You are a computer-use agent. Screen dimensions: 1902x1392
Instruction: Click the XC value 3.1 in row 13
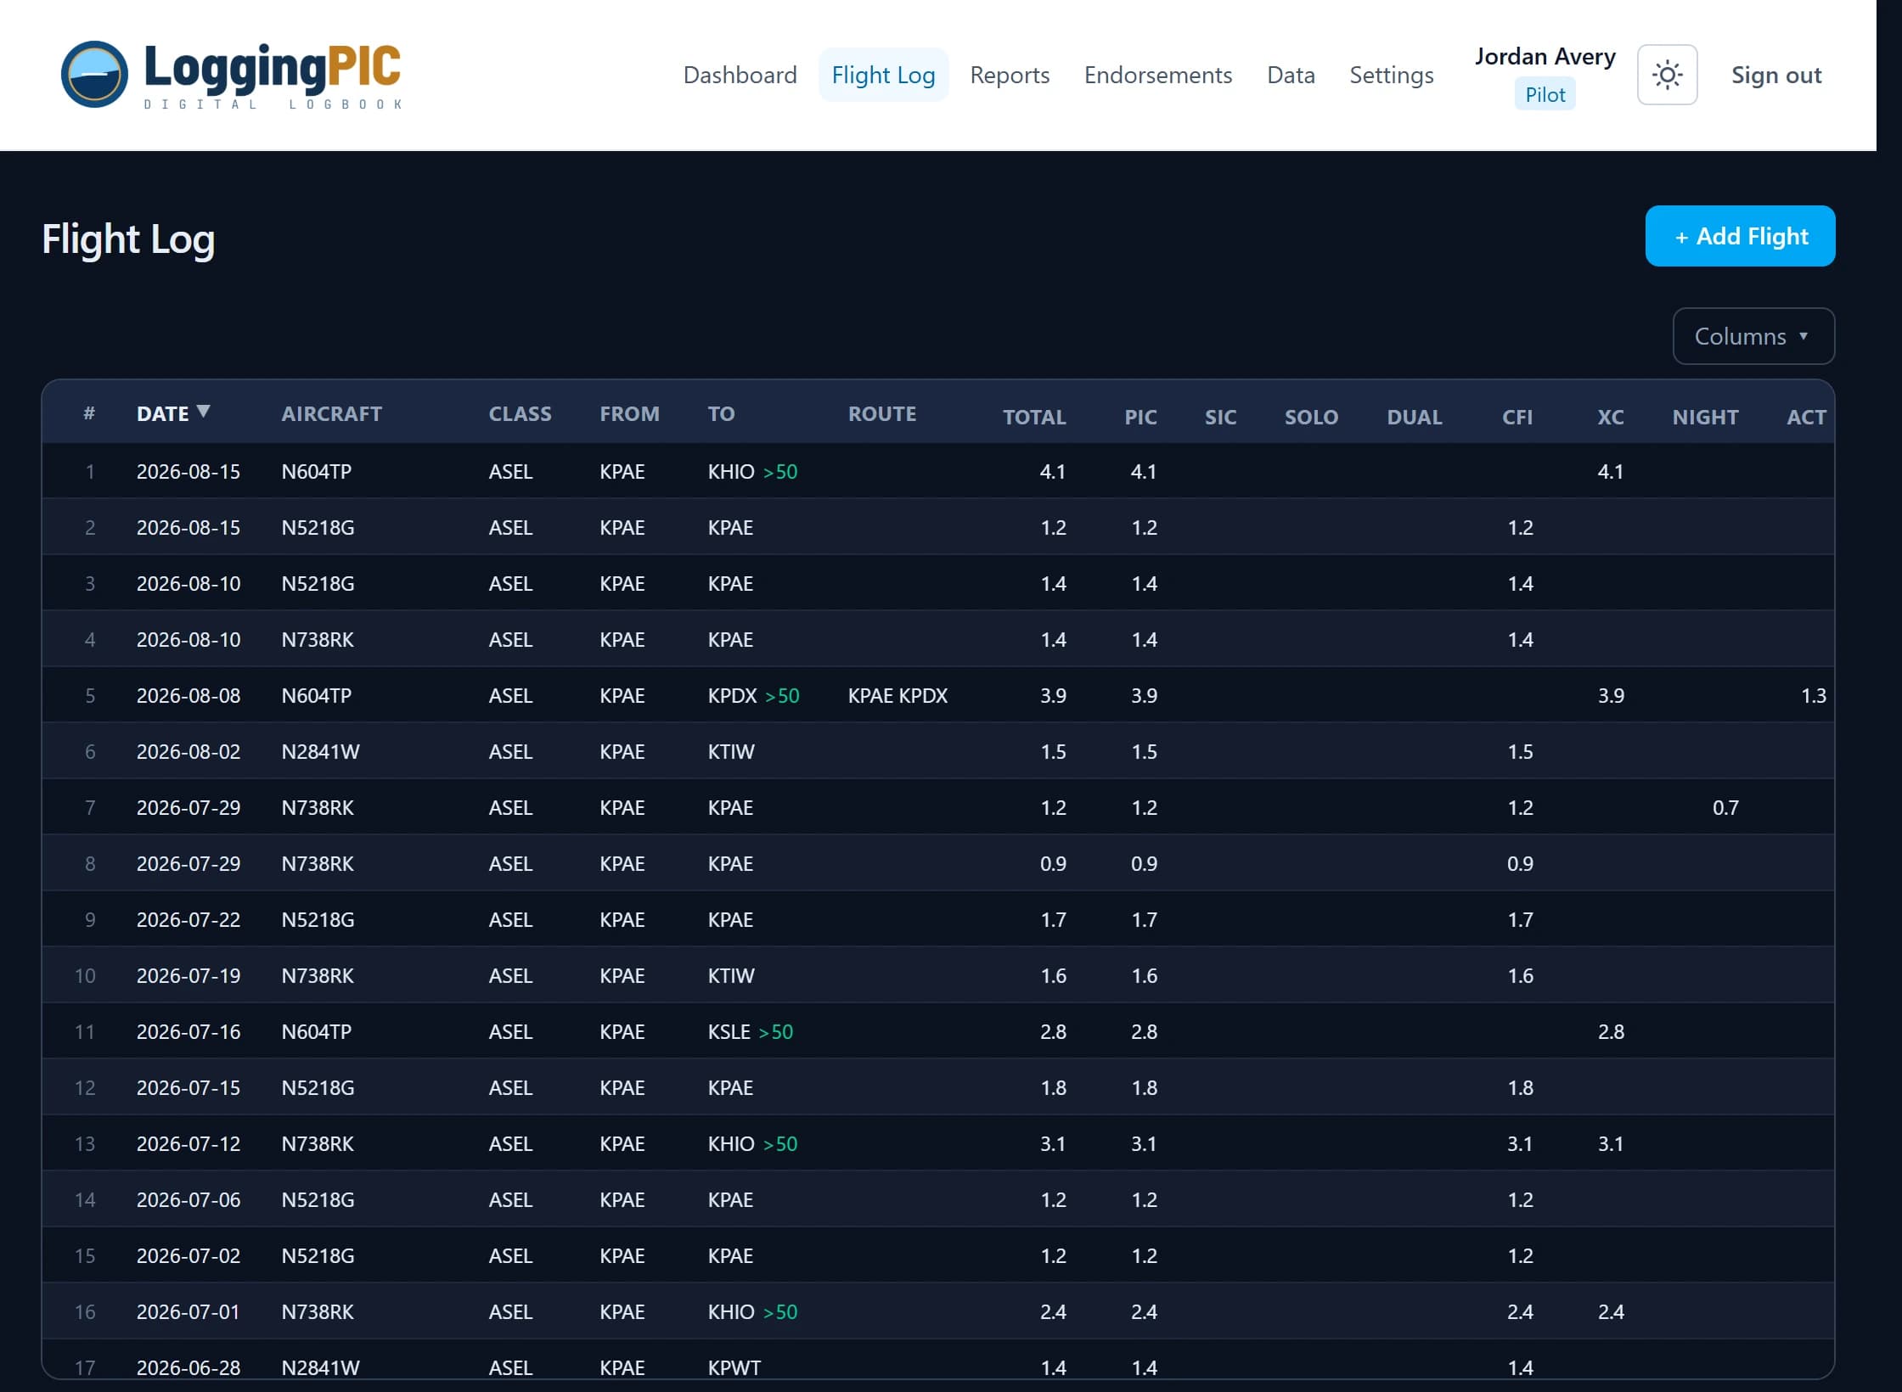[x=1611, y=1143]
